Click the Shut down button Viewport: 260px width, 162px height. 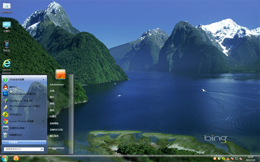tap(55, 149)
